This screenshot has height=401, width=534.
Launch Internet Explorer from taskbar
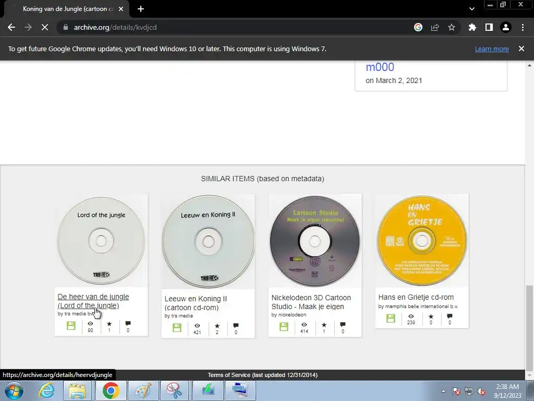pos(46,391)
